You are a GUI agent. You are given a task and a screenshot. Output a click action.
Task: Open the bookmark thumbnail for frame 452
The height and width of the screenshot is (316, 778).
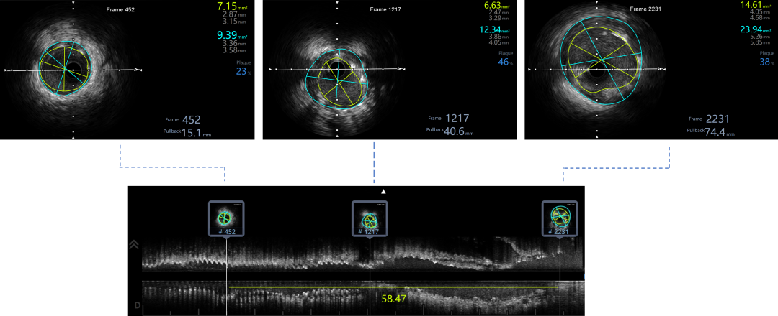(x=226, y=218)
